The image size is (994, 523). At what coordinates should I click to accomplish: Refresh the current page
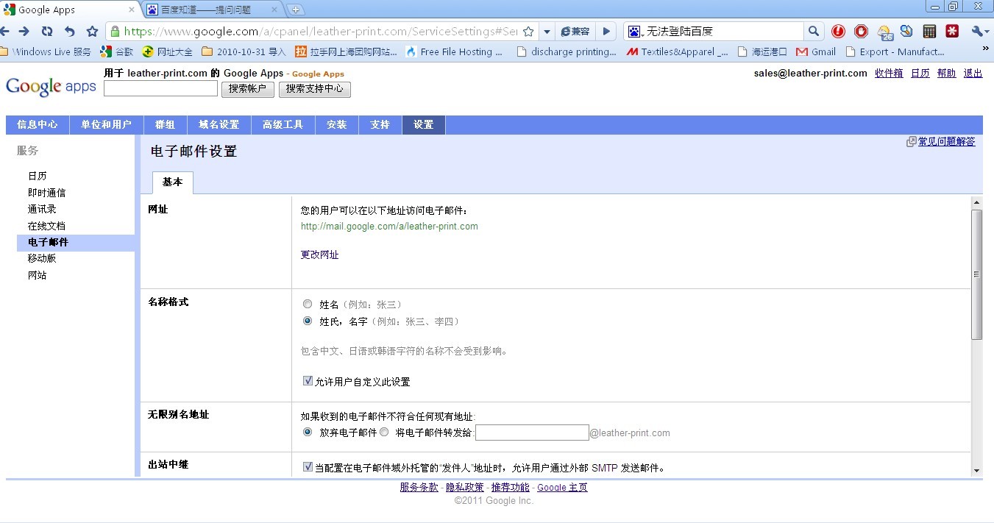pyautogui.click(x=46, y=32)
